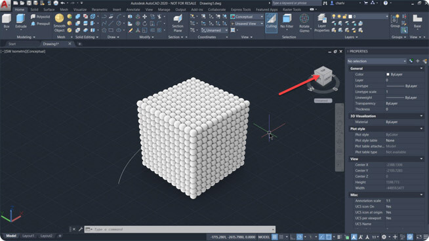This screenshot has height=241, width=429.
Task: Open the AutoCAD application menu logo
Action: (5, 5)
